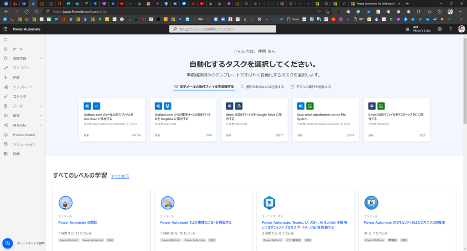Click the browser home button
This screenshot has height=251, width=467.
[37, 12]
